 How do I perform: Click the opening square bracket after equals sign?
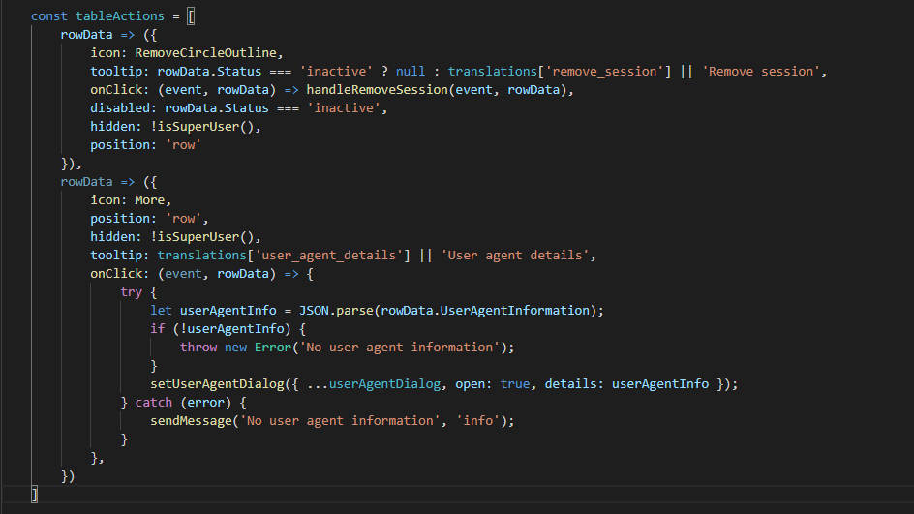191,16
